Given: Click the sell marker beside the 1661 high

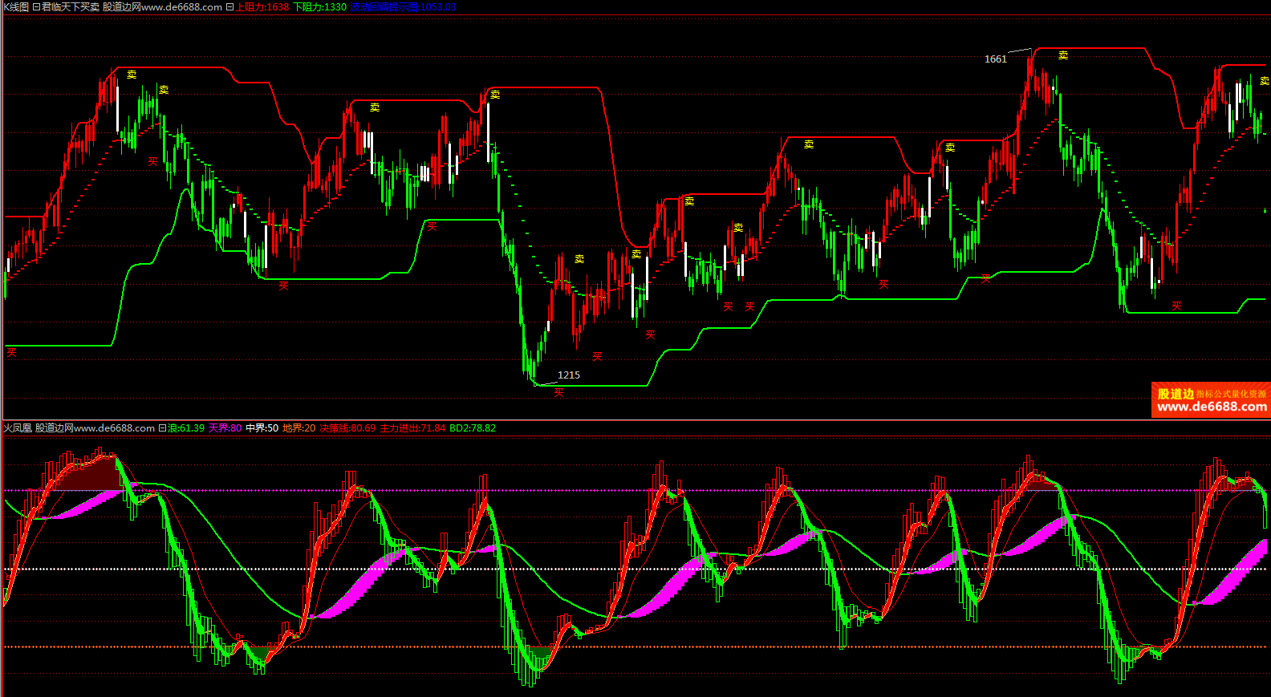Looking at the screenshot, I should pos(1062,55).
